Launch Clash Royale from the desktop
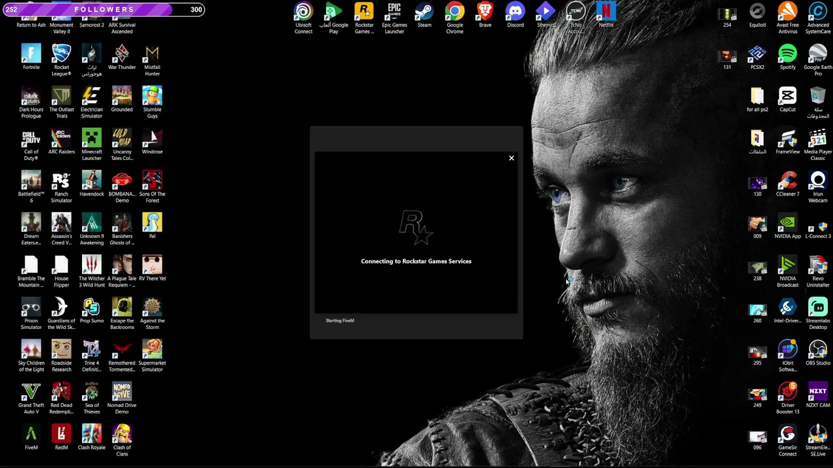Screen dimensions: 833x468 coord(92,437)
